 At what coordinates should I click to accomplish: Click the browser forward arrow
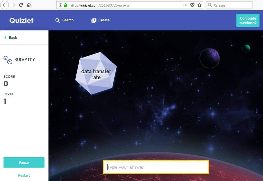pos(13,5)
